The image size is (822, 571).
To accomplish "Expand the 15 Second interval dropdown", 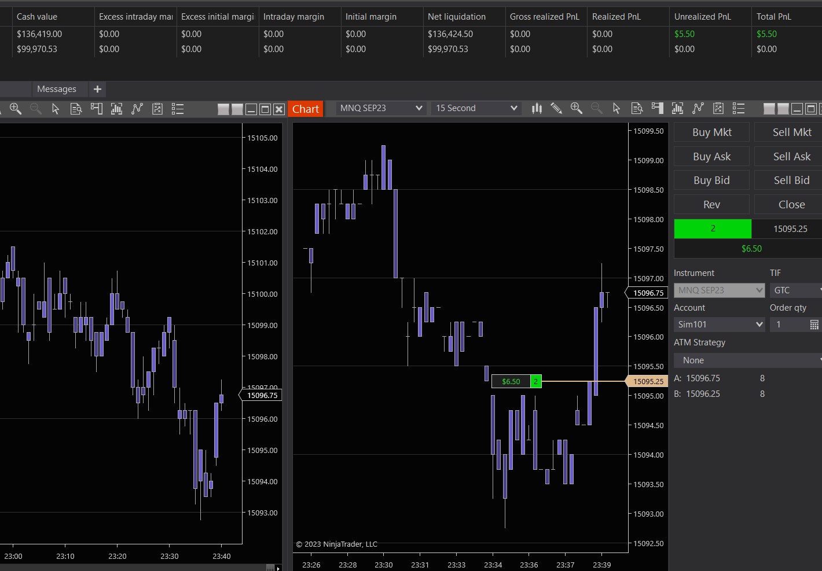I will (513, 108).
